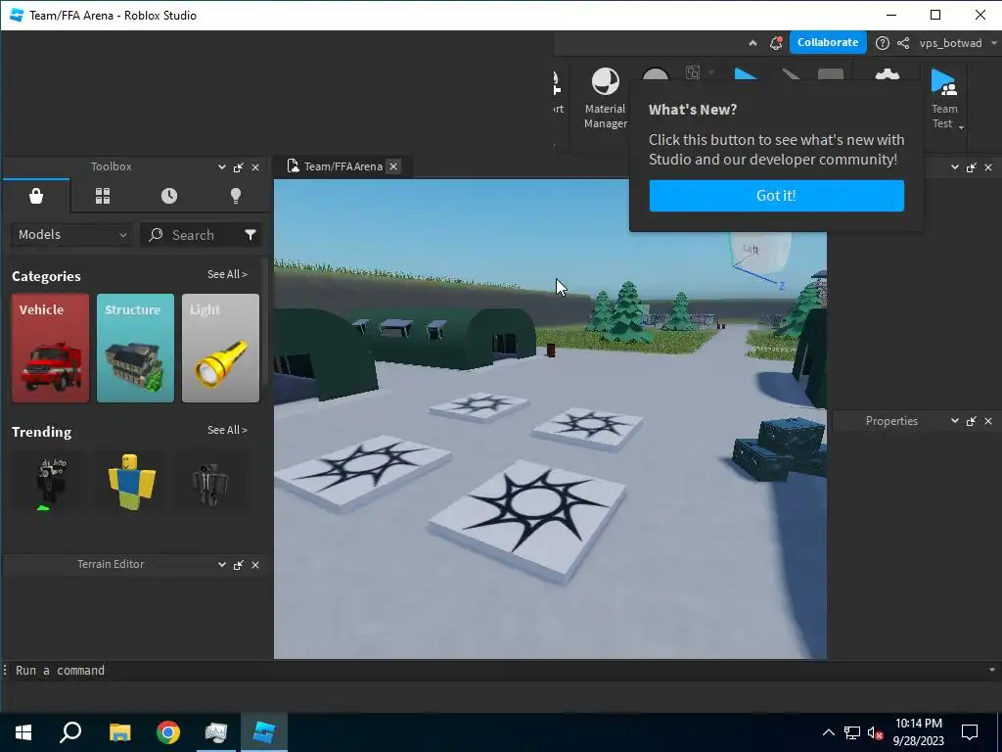Open the help question mark menu

tap(883, 43)
